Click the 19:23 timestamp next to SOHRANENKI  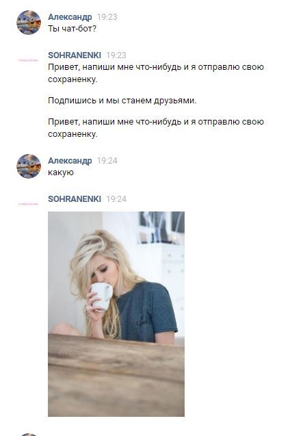(116, 55)
